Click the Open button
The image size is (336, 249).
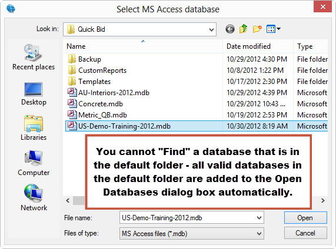click(x=305, y=218)
